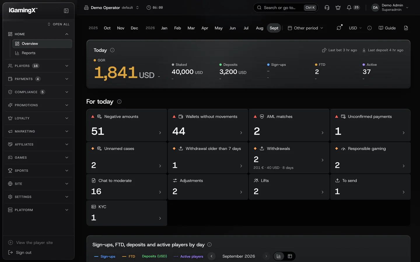420x262 pixels.
Task: Open the USD currency dropdown
Action: click(x=355, y=28)
